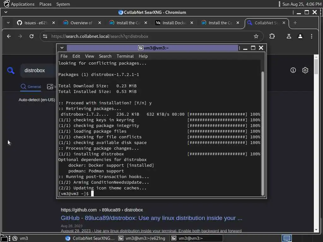Open the Chrome Labs flask icon
Screen dimensions: 323x242
(289, 36)
